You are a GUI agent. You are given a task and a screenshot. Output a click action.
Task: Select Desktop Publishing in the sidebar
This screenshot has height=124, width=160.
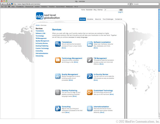point(42,46)
